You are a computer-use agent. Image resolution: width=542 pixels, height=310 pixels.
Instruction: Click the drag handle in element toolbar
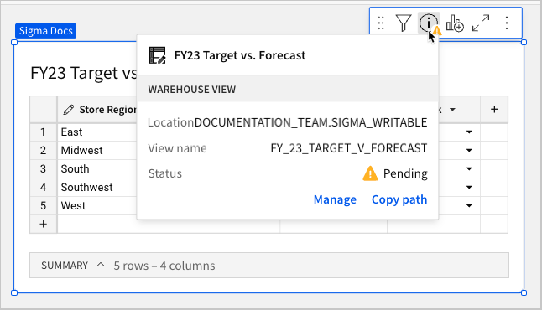[381, 23]
